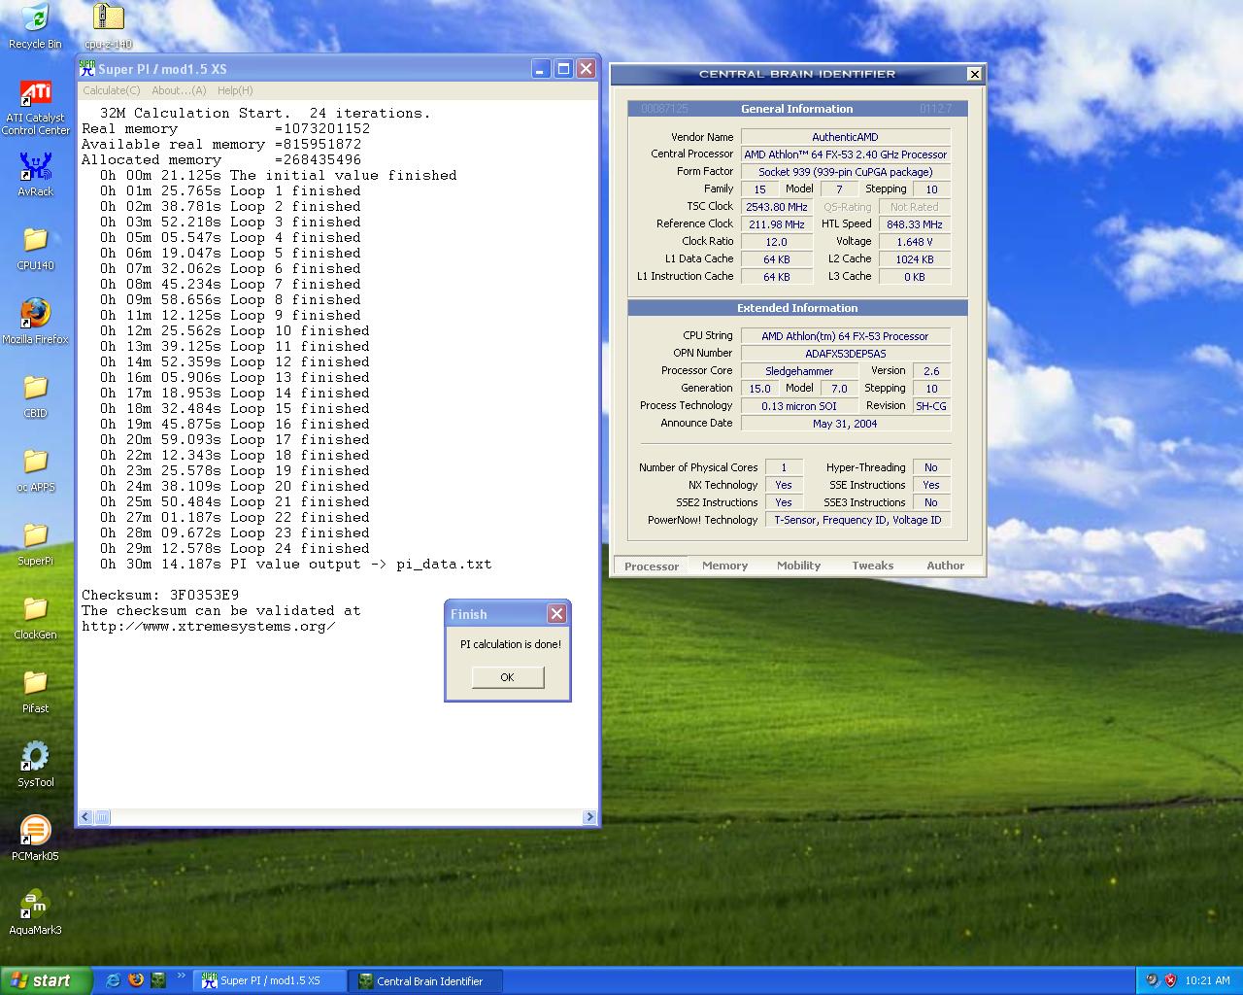
Task: Switch to the Processor tab in CBID
Action: (x=652, y=566)
